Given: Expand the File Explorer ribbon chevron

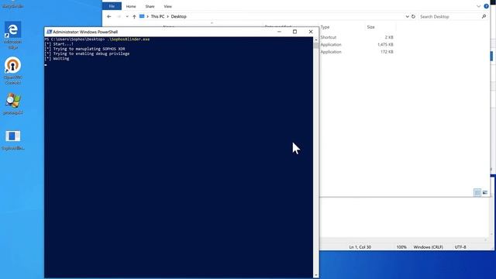Looking at the screenshot, I should click(x=479, y=6).
